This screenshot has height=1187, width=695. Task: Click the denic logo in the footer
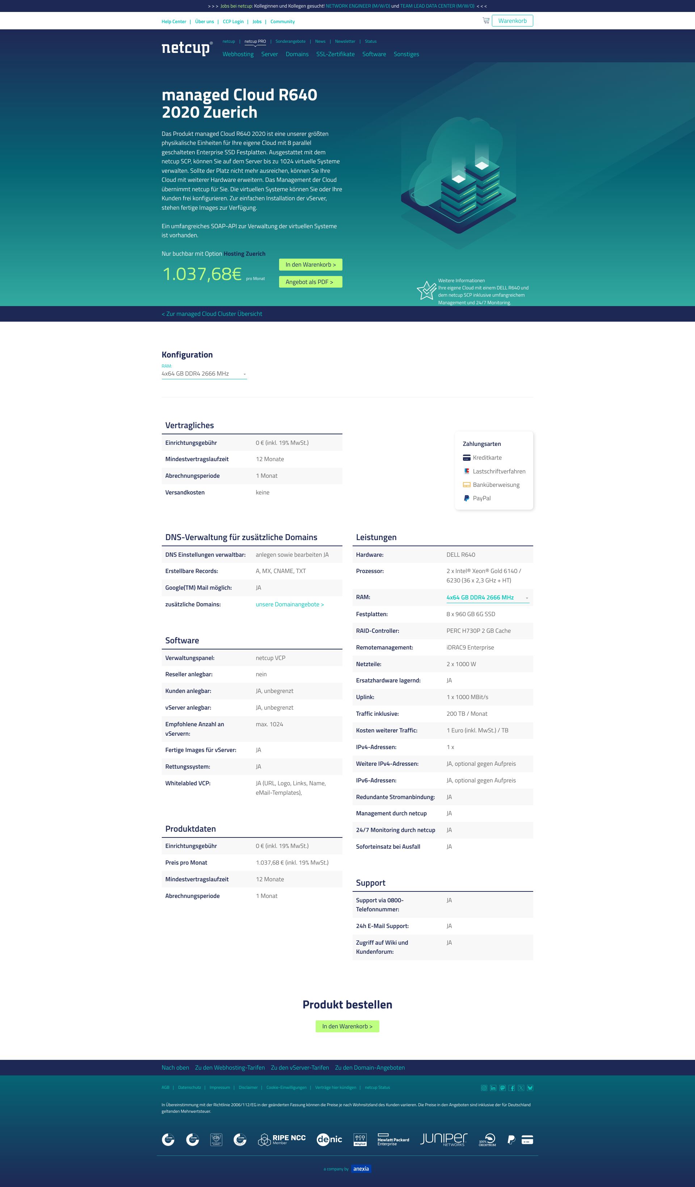point(329,1140)
